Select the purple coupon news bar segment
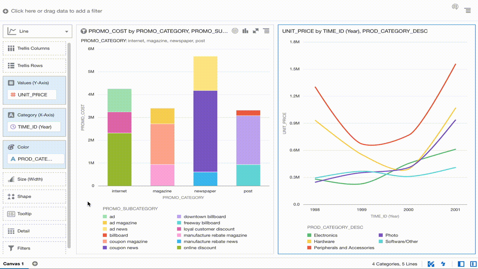Viewport: 478px width, 269px height. pos(205,131)
